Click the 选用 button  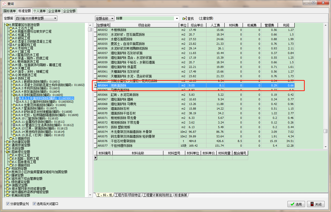(296, 204)
